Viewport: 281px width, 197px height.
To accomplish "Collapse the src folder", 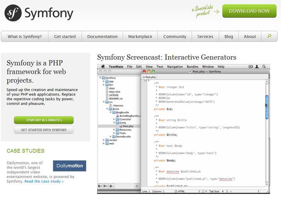I will 104,102.
